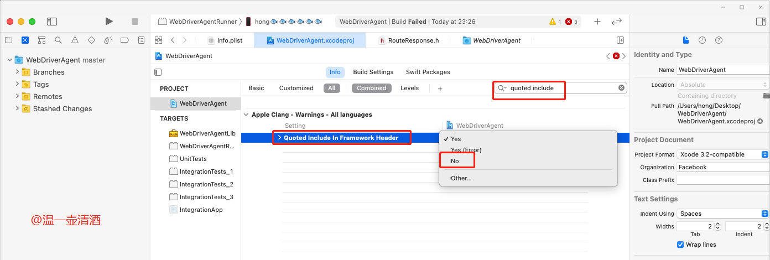Go back in editor history
This screenshot has height=260, width=770.
click(x=173, y=40)
